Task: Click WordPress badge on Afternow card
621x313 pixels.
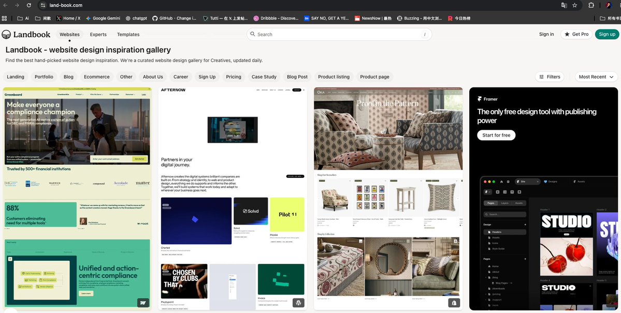Action: tap(299, 303)
